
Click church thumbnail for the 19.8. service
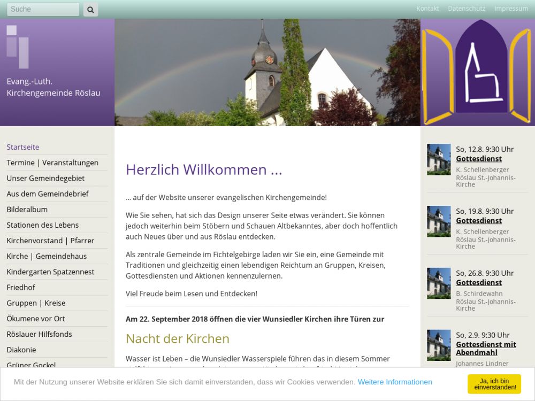[x=439, y=221]
